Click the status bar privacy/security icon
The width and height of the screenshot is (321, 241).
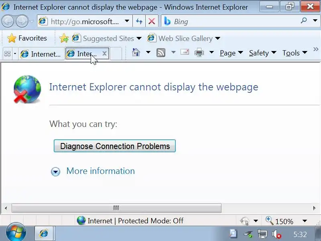click(244, 221)
